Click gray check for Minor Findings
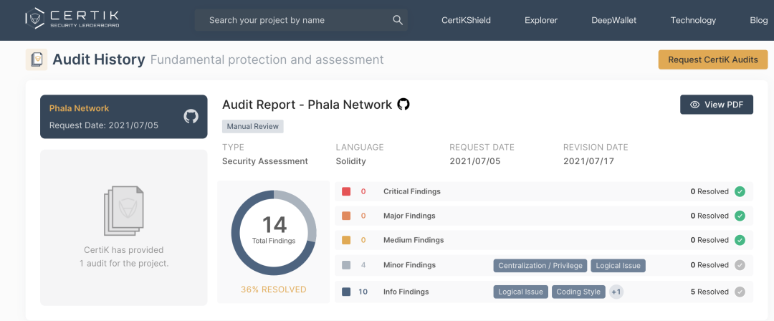The width and height of the screenshot is (774, 321). [x=740, y=265]
